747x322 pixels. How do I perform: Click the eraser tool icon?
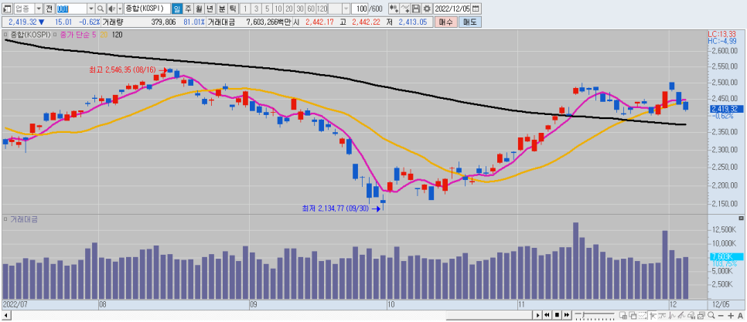[691, 315]
